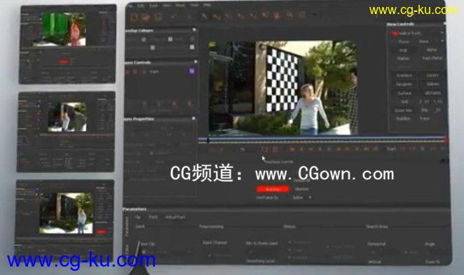Click the Save Project icon in the toolbar
The height and width of the screenshot is (275, 464).
[x=158, y=17]
